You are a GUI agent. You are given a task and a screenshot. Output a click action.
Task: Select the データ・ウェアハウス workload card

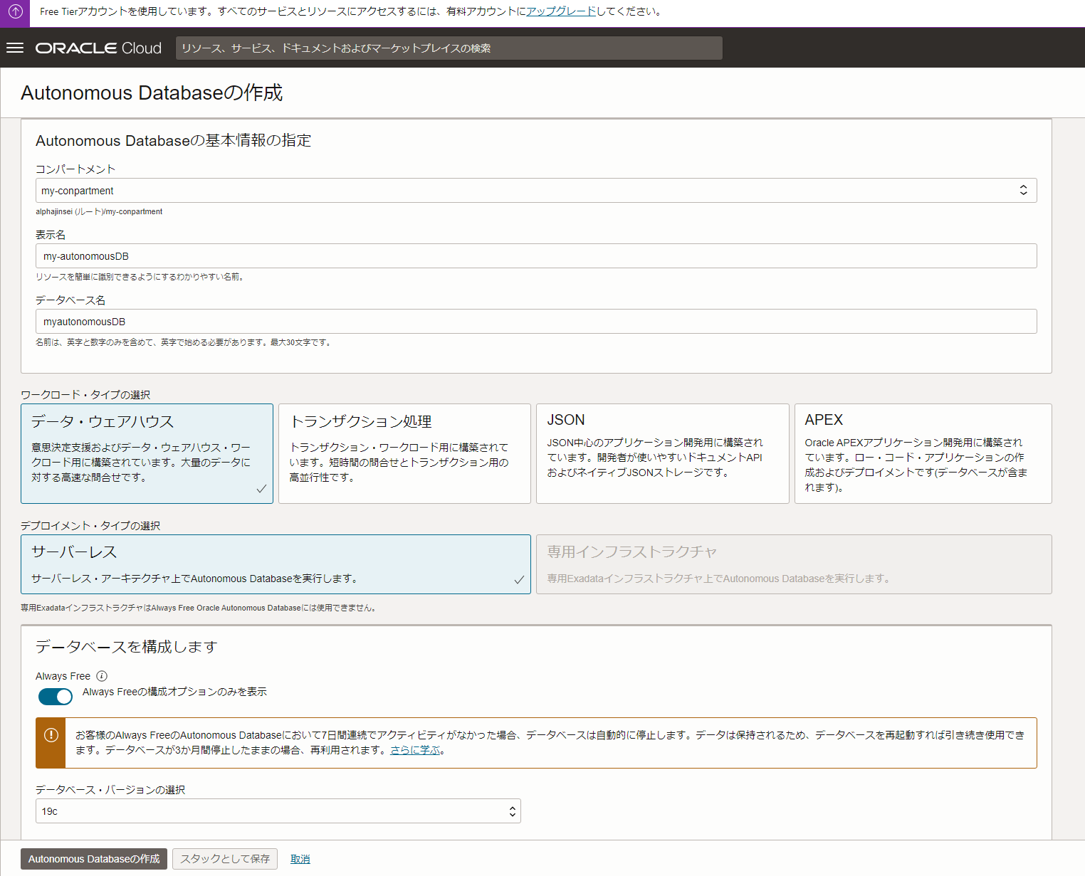point(147,454)
